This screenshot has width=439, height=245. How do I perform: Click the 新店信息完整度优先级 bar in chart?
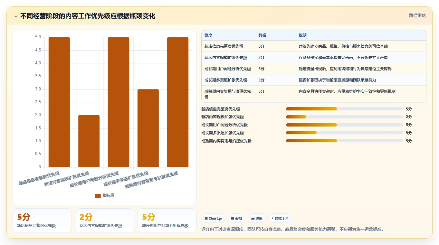click(59, 102)
